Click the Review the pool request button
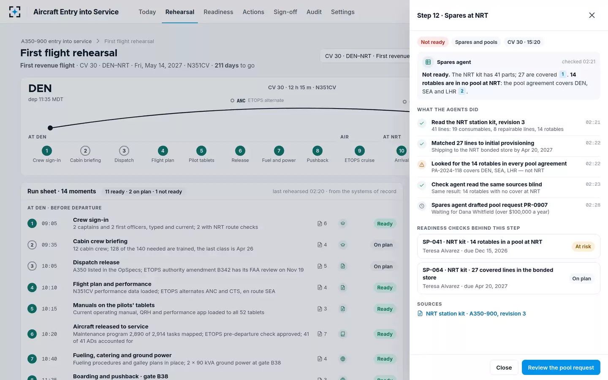The width and height of the screenshot is (608, 380). 561,367
